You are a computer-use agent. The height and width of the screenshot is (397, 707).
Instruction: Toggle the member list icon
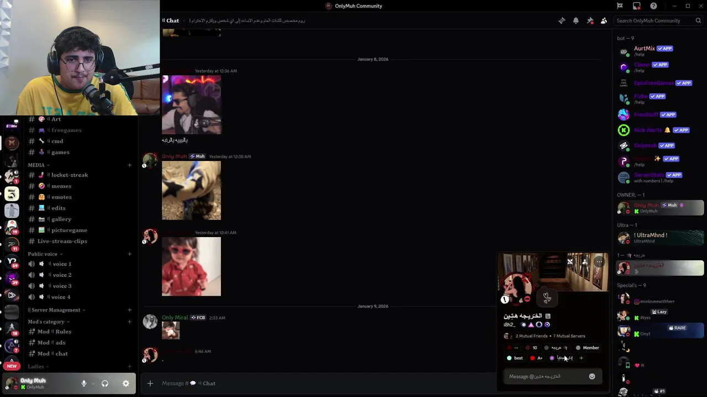coord(604,20)
